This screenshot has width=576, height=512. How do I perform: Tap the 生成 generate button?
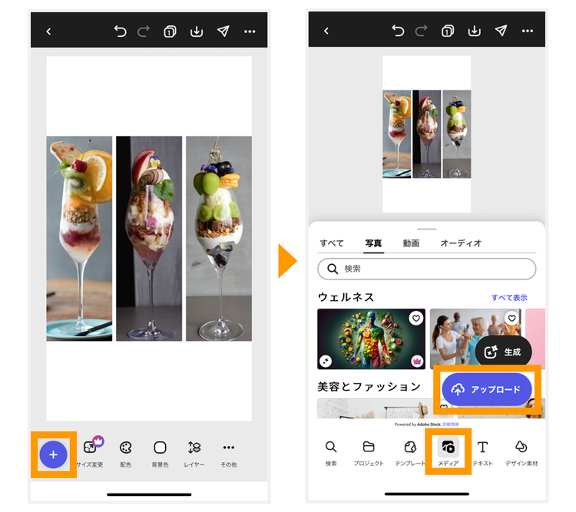tap(503, 352)
